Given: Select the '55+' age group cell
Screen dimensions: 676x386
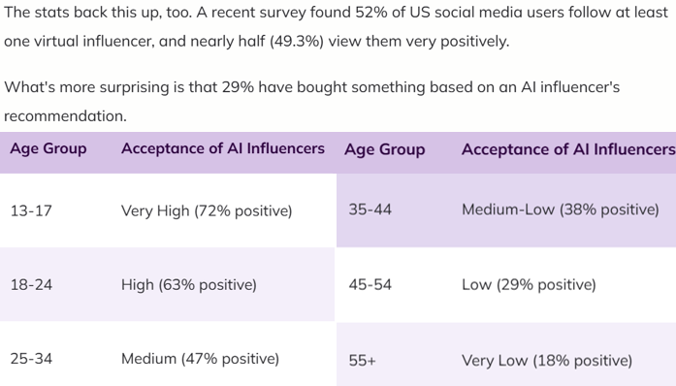Looking at the screenshot, I should click(362, 361).
